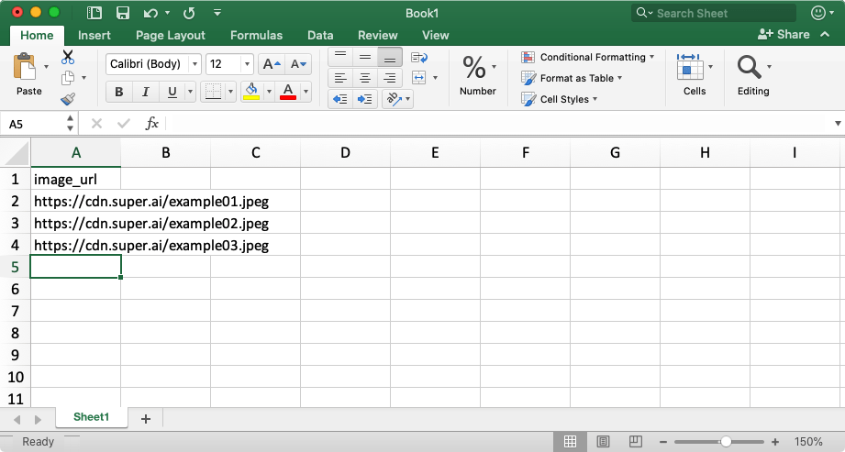Click the Cut scissors icon
Viewport: 845px width, 452px height.
click(68, 57)
